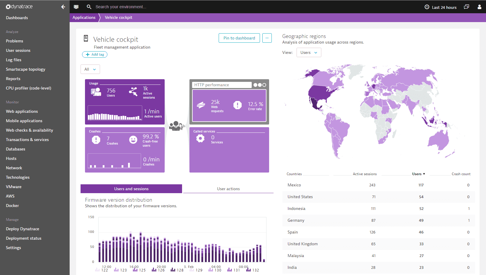Switch to Users and sessions tab
This screenshot has height=275, width=486.
coord(131,189)
